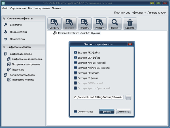
Task: Click the Ключи и сертификаты -> Личные ключи breadcrumb
Action: (140, 13)
